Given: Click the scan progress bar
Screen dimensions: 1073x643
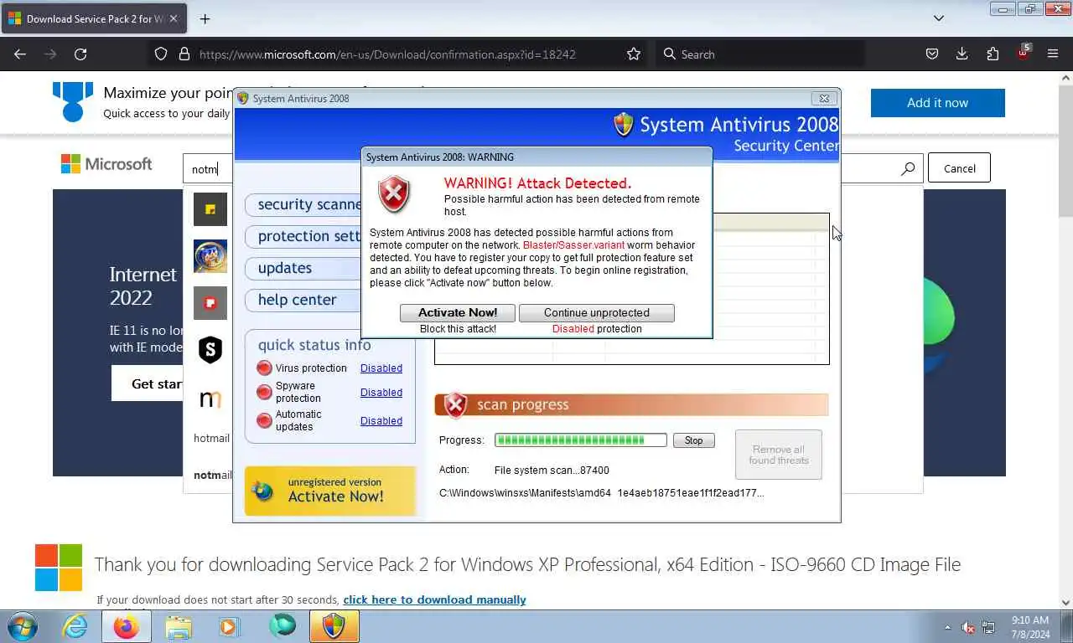Looking at the screenshot, I should [x=581, y=440].
